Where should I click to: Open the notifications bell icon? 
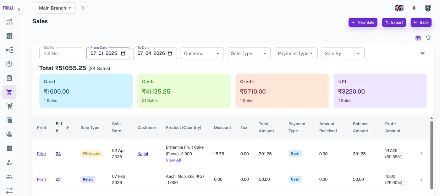tap(414, 8)
